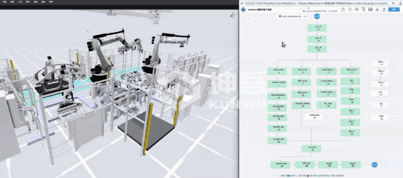
Task: Select the first_byte node
Action: coord(311,148)
